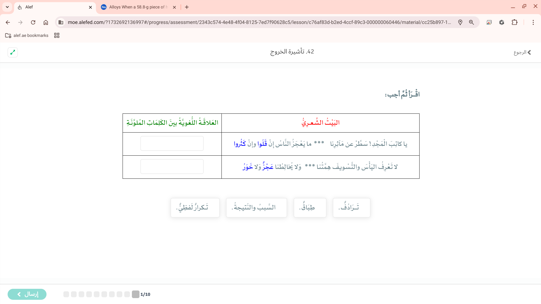Reload the current browser page
541x304 pixels.
tap(33, 22)
